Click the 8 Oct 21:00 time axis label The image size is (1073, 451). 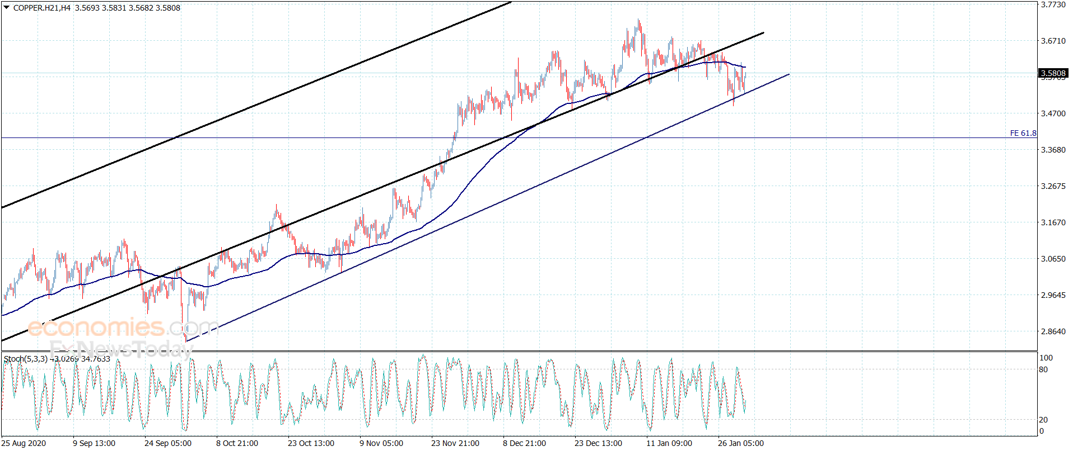pos(237,443)
